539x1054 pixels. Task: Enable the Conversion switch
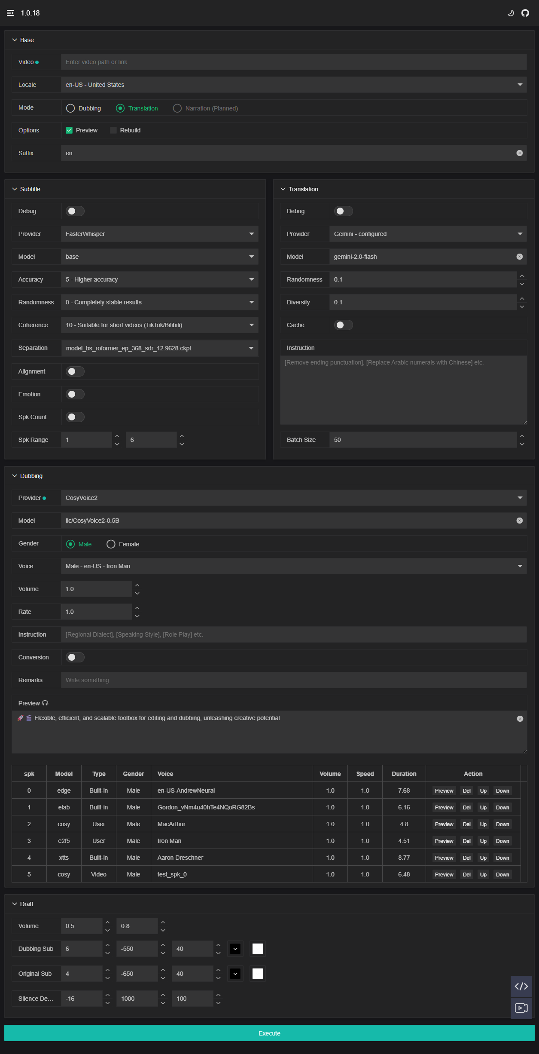pyautogui.click(x=75, y=657)
